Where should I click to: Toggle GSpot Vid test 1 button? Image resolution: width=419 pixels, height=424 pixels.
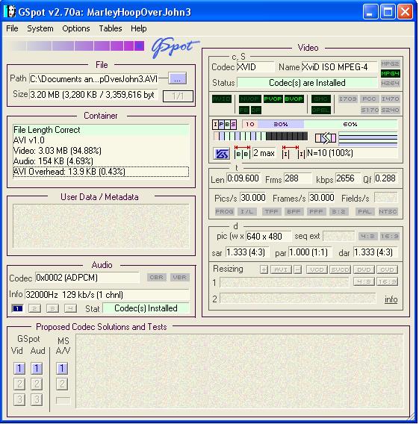(19, 368)
